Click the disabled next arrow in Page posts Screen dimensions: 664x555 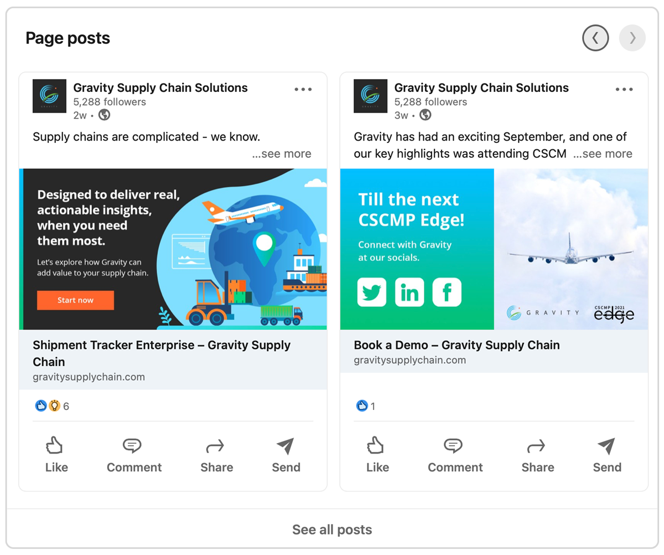tap(632, 38)
